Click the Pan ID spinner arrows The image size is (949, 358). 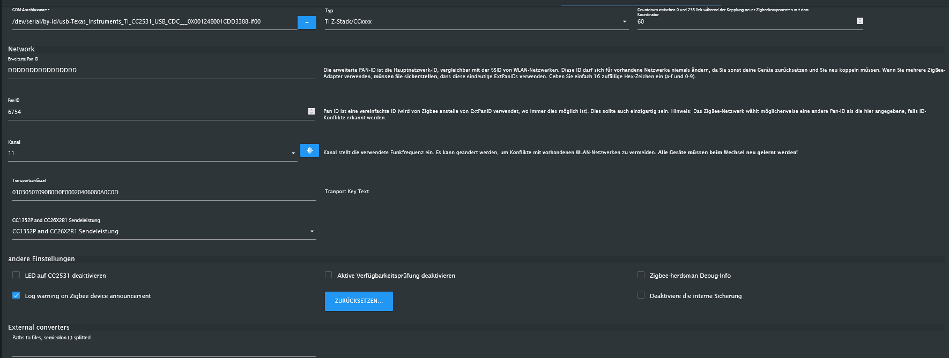coord(312,111)
